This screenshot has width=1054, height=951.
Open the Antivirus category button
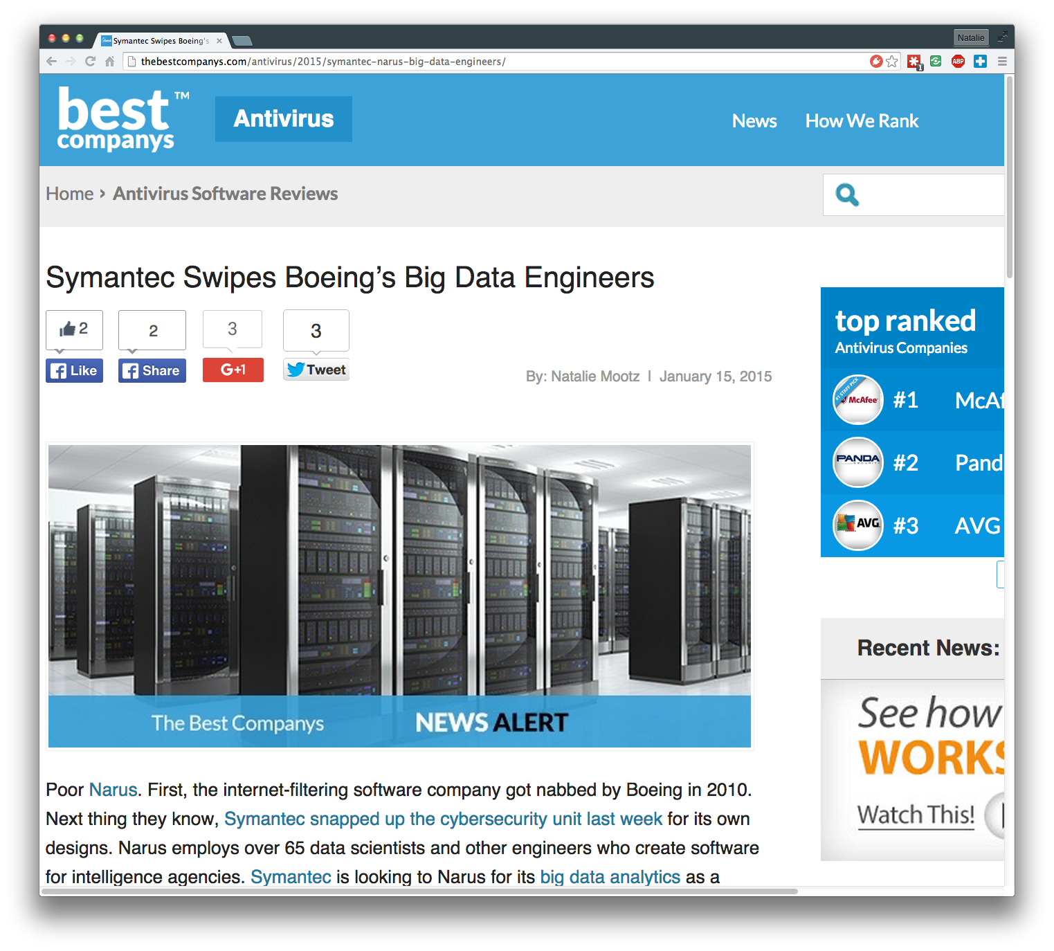point(284,119)
